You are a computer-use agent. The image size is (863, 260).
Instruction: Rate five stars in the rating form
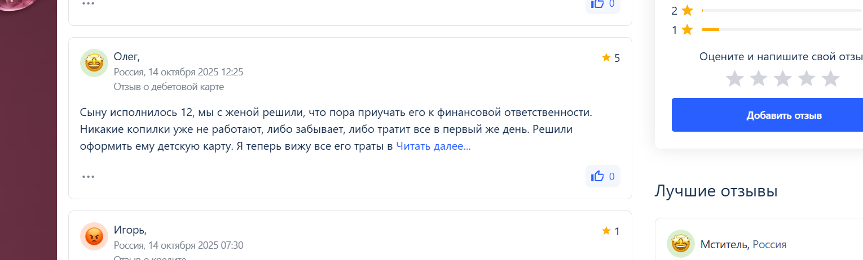click(x=830, y=78)
